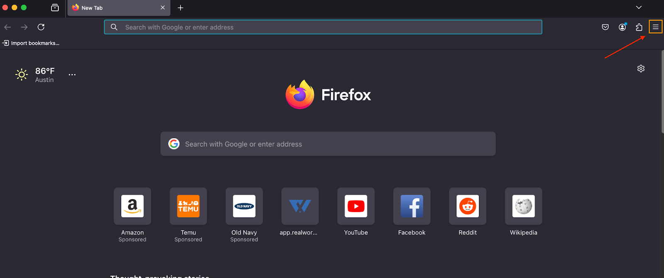Click the Reload page button
This screenshot has height=278, width=664.
41,27
